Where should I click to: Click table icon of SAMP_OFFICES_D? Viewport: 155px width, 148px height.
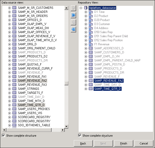pyautogui.click(x=14, y=20)
